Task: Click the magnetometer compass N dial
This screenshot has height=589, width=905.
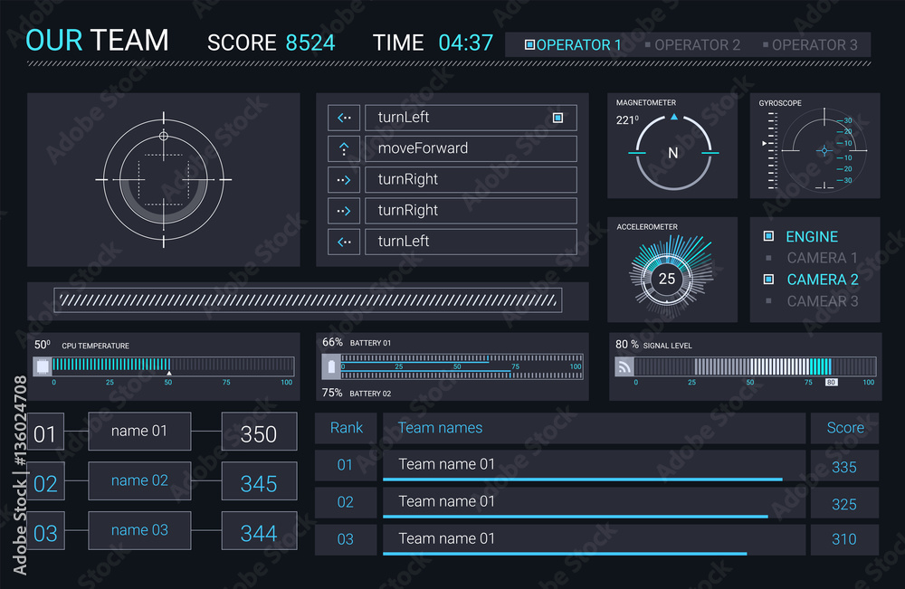Action: pyautogui.click(x=673, y=153)
